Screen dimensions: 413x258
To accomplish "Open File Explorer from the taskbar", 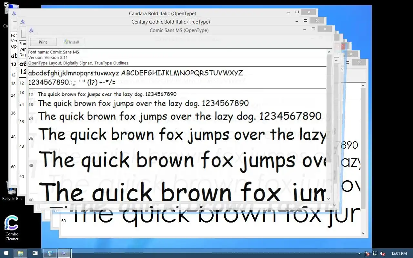I will [x=20, y=253].
